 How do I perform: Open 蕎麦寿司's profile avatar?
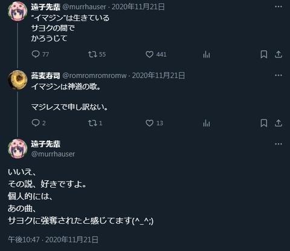(x=18, y=80)
